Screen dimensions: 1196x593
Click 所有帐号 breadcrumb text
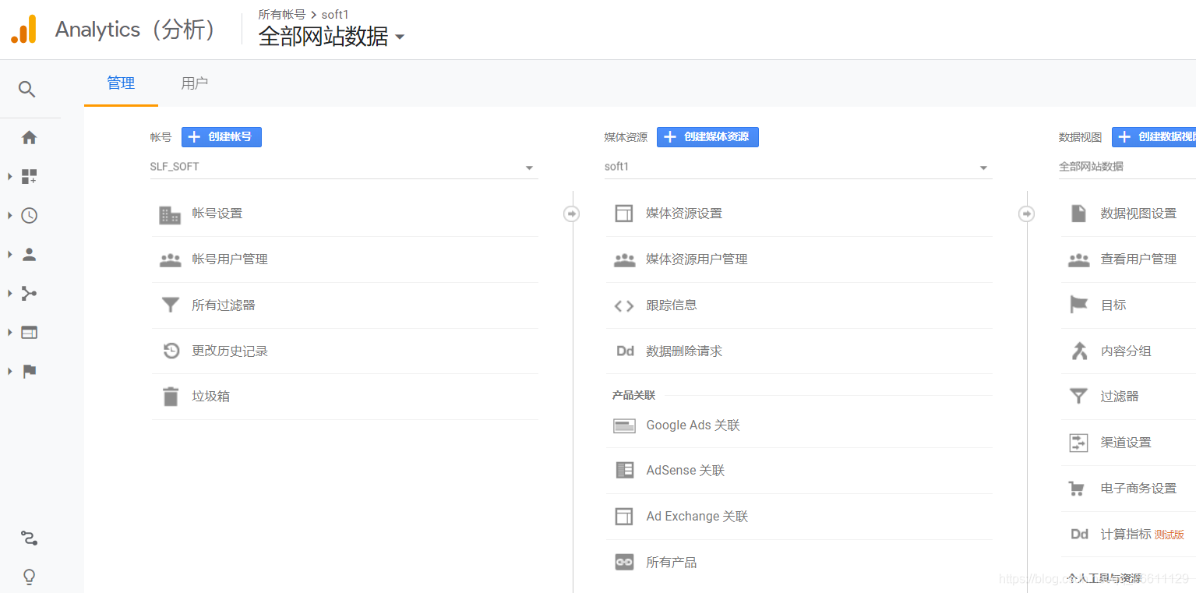(x=282, y=14)
